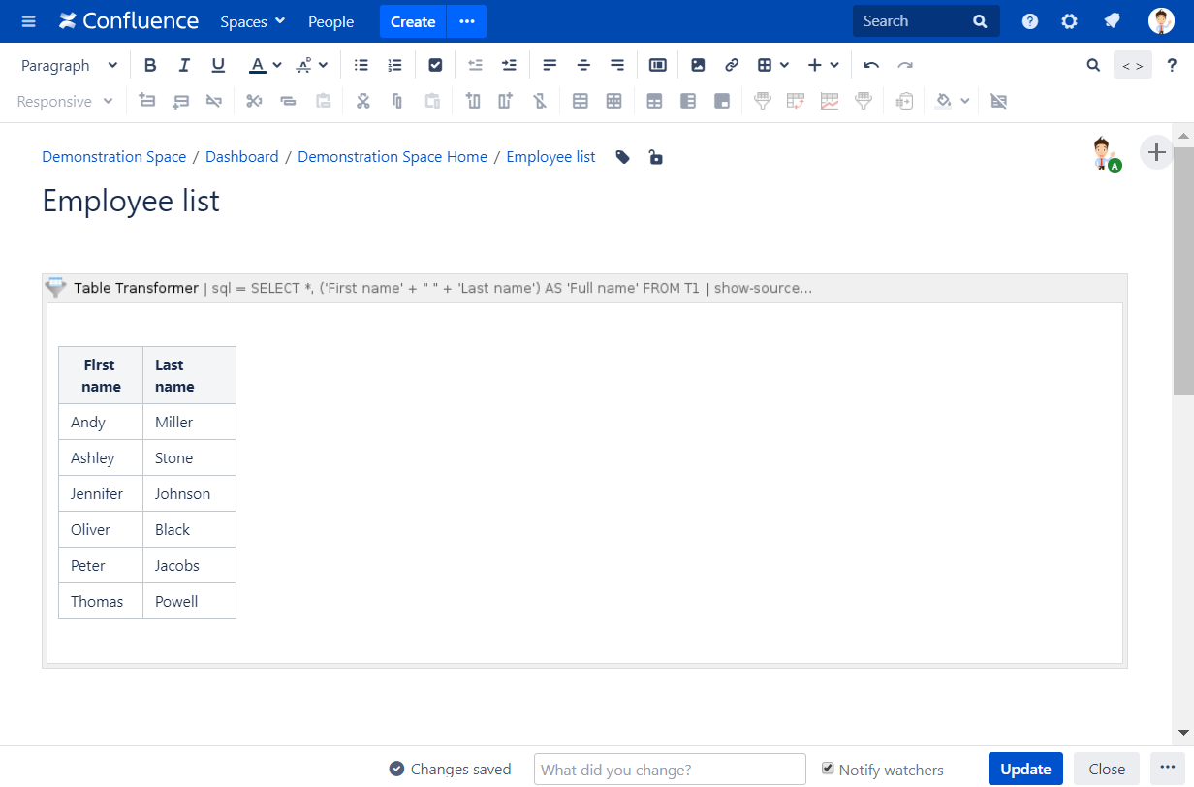The width and height of the screenshot is (1194, 787).
Task: Enable Notify watchers
Action: (828, 769)
